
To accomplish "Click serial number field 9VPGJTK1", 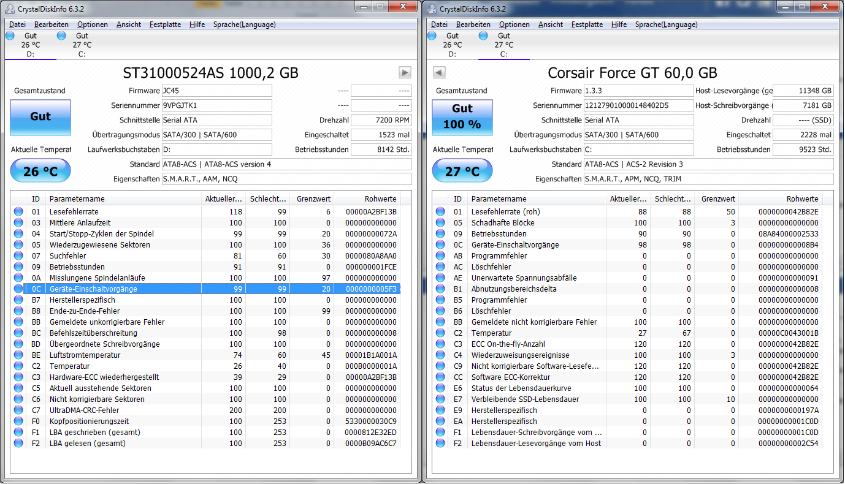I will 216,105.
